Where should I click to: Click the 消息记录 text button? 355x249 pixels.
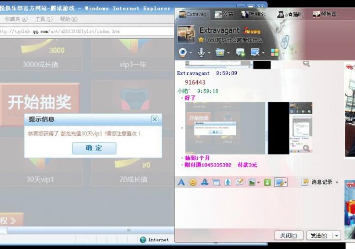pyautogui.click(x=322, y=182)
